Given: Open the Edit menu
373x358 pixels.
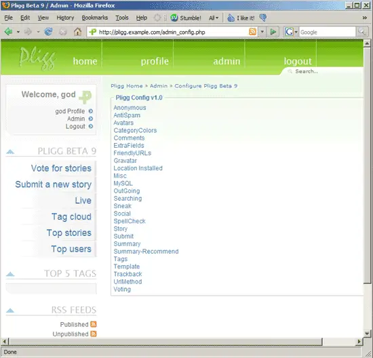Looking at the screenshot, I should (25, 18).
